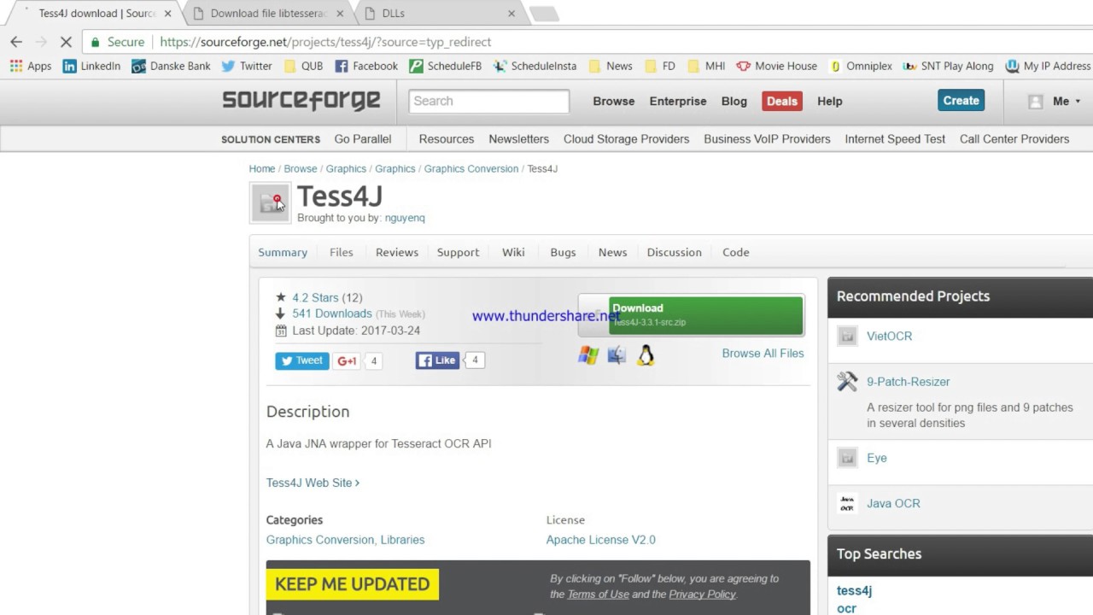Image resolution: width=1093 pixels, height=615 pixels.
Task: Click the Java OCR project icon
Action: [847, 504]
